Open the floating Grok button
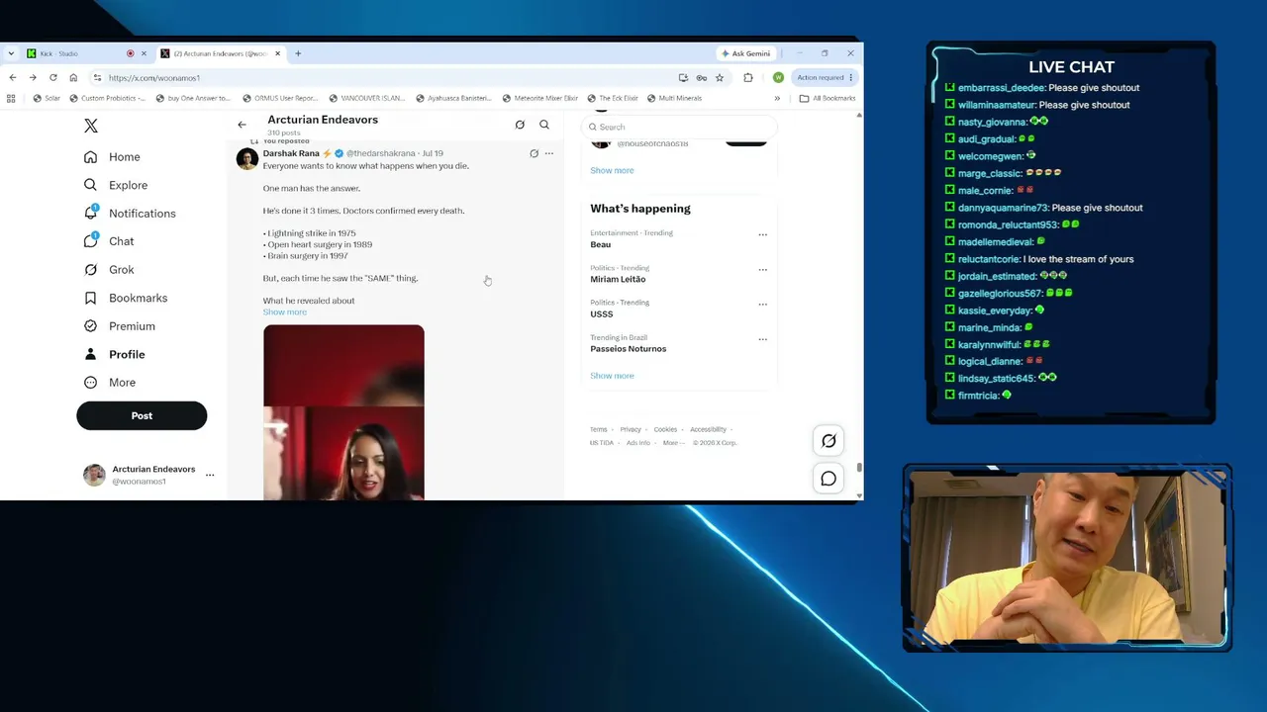The image size is (1267, 712). click(828, 441)
